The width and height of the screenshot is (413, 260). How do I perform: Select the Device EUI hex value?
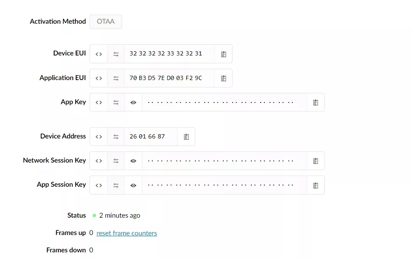pos(166,54)
